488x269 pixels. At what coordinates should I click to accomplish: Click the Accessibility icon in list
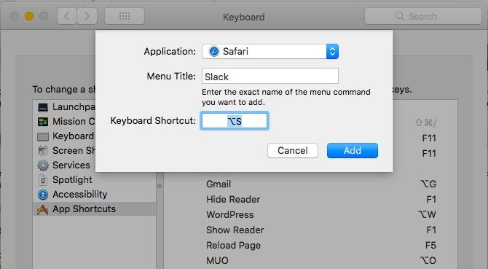[x=43, y=195]
